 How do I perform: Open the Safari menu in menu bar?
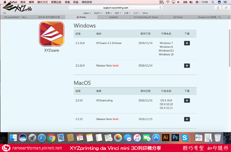[13, 2]
